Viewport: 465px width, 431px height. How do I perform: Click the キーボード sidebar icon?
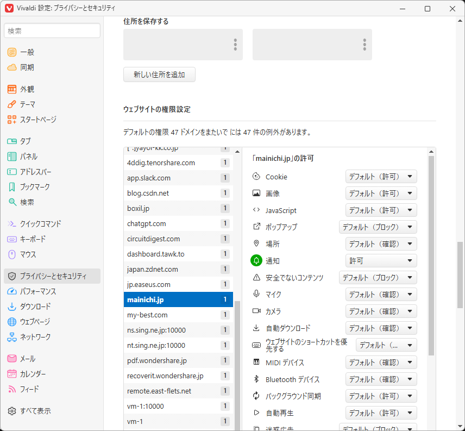12,239
